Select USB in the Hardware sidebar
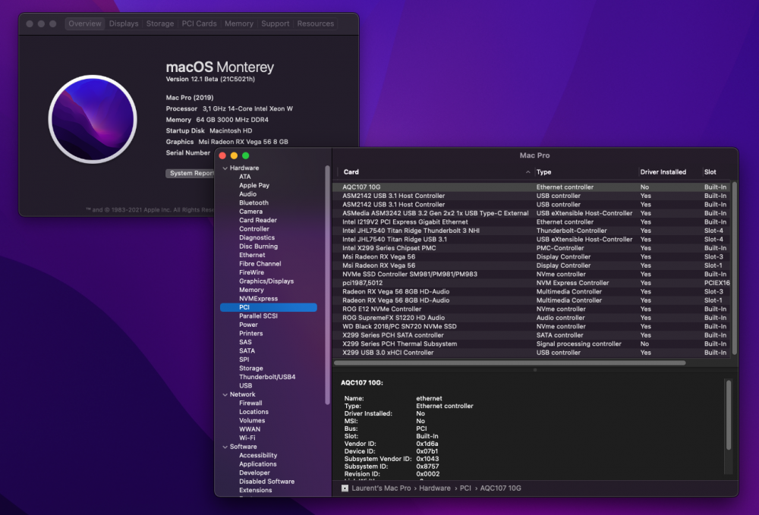Image resolution: width=759 pixels, height=515 pixels. point(245,386)
